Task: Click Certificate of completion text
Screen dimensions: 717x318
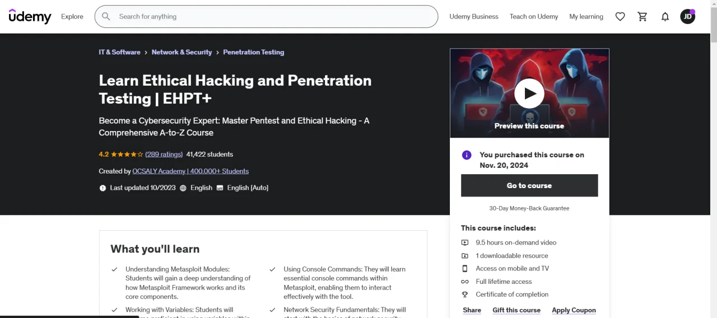Action: pos(512,294)
